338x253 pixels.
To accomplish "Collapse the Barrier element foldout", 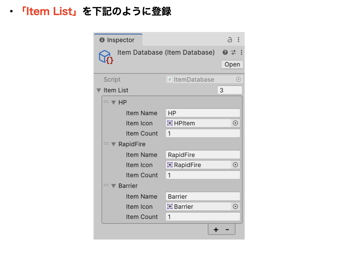I will click(x=114, y=186).
